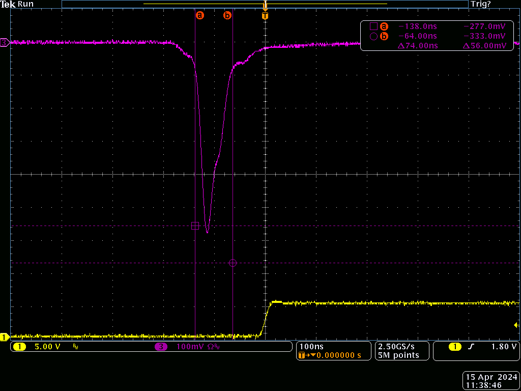Click the yellow trigger level arrow

coord(516,325)
